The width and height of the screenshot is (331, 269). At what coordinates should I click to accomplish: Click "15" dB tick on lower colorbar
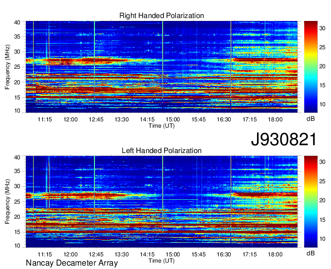(x=322, y=220)
